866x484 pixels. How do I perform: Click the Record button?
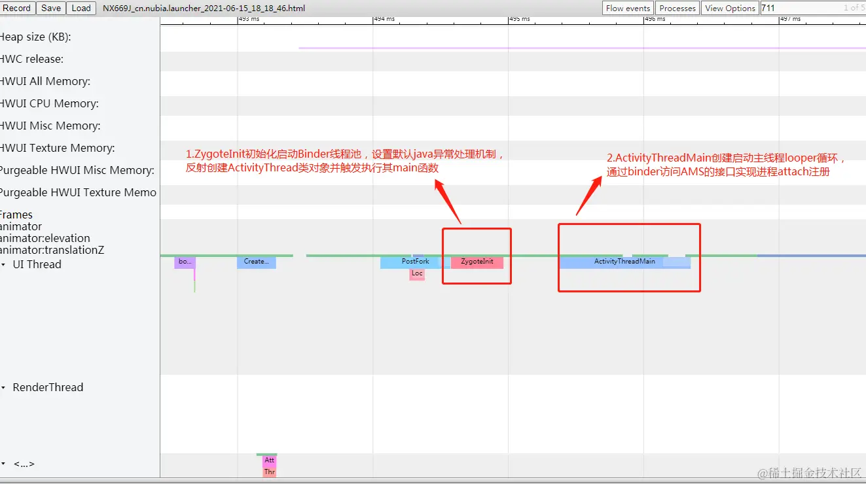coord(17,8)
